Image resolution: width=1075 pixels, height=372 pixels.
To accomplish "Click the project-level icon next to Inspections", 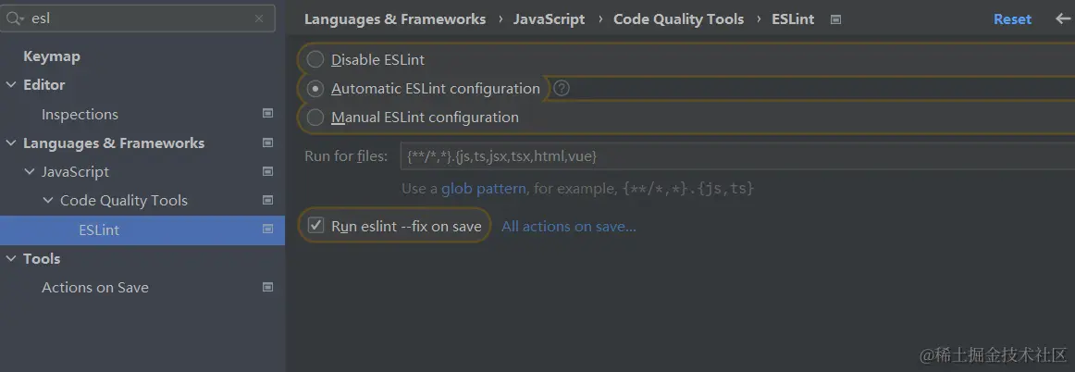I will [x=267, y=114].
